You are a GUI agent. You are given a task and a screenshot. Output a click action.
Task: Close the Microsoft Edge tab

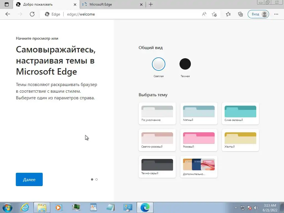141,4
